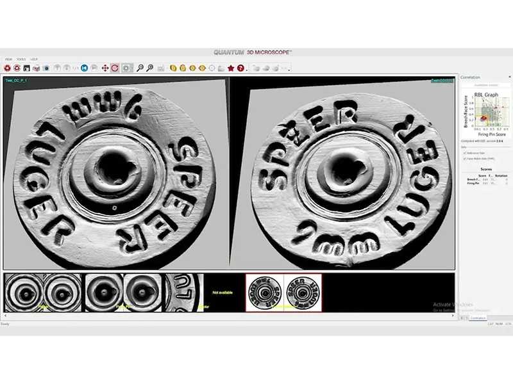Open the TOOLS menu
This screenshot has height=384, width=513.
coord(21,58)
